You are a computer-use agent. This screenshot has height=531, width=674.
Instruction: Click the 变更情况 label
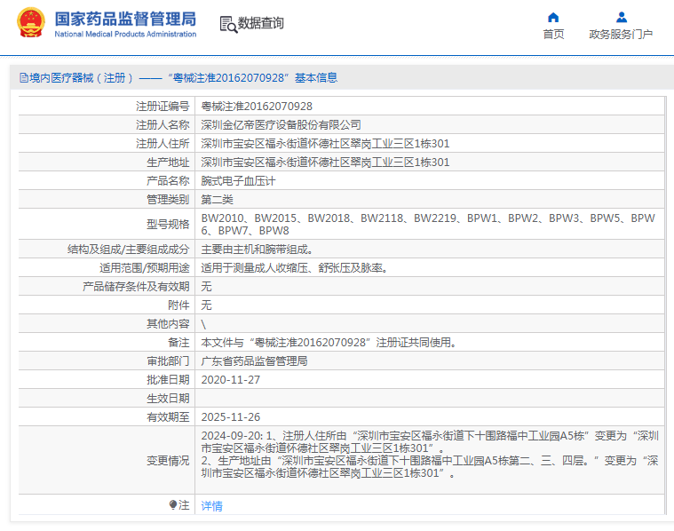(168, 461)
